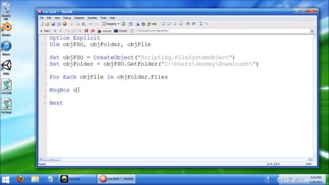Click the "CreateObject" keyword in the code
329x185 pixels.
[114, 58]
